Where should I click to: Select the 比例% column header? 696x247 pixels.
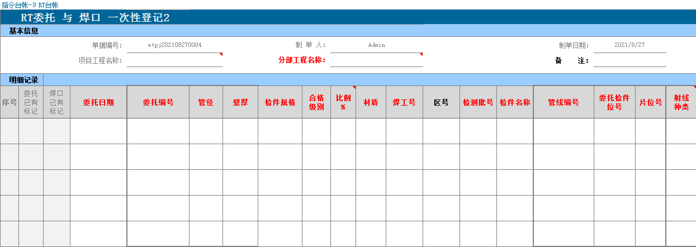343,102
